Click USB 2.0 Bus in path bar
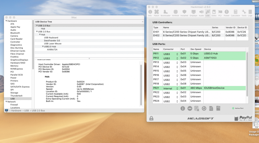The width and height of the screenshot is (259, 143). coord(38,110)
